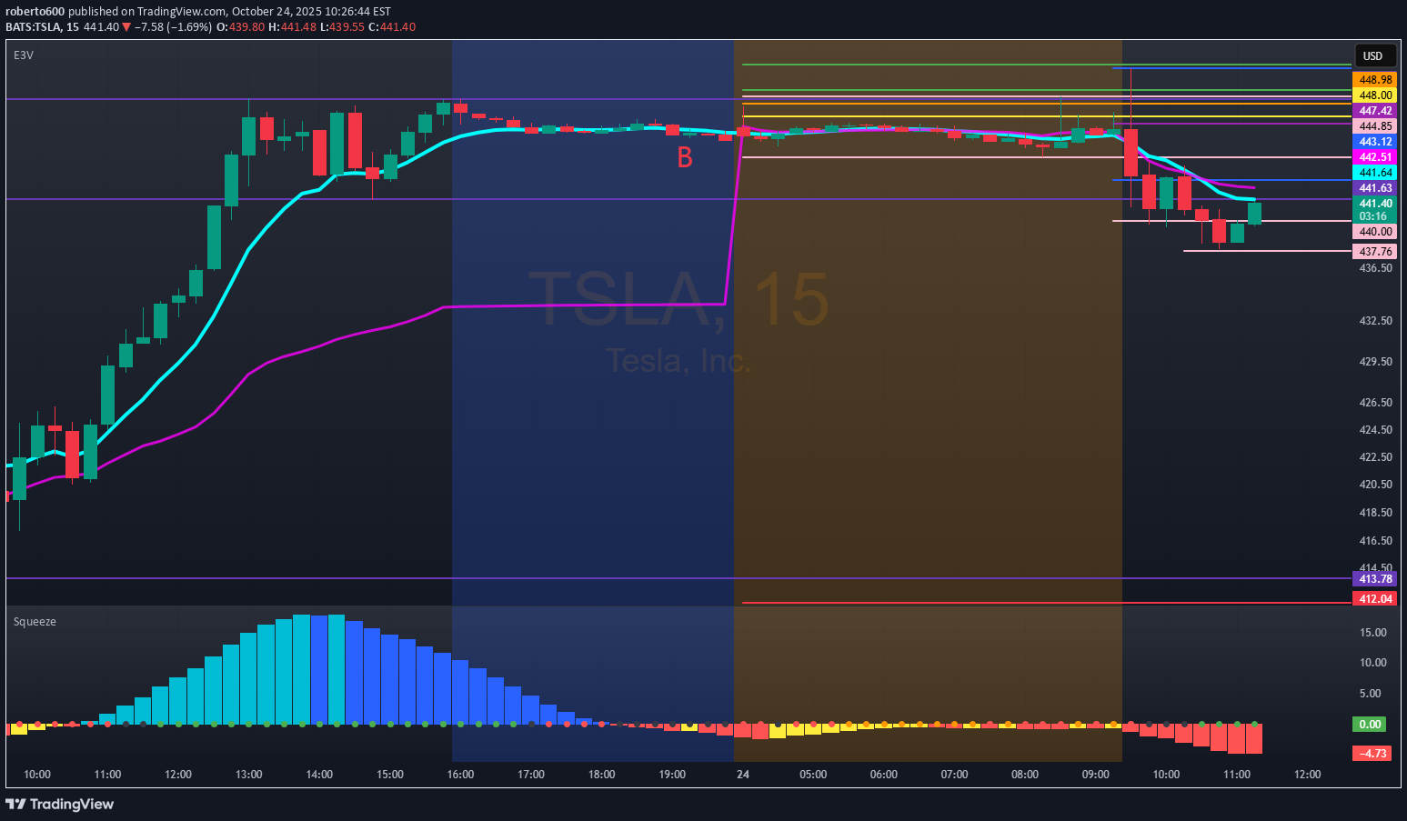
Task: Click the 24 date marker on the time axis
Action: coord(743,775)
